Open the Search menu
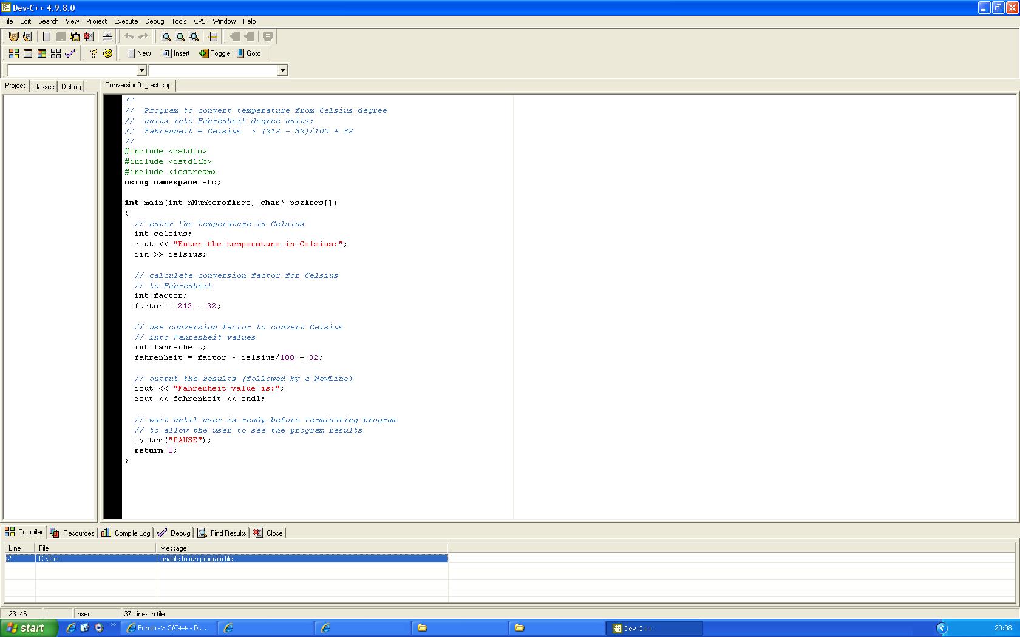1020x637 pixels. coord(49,21)
